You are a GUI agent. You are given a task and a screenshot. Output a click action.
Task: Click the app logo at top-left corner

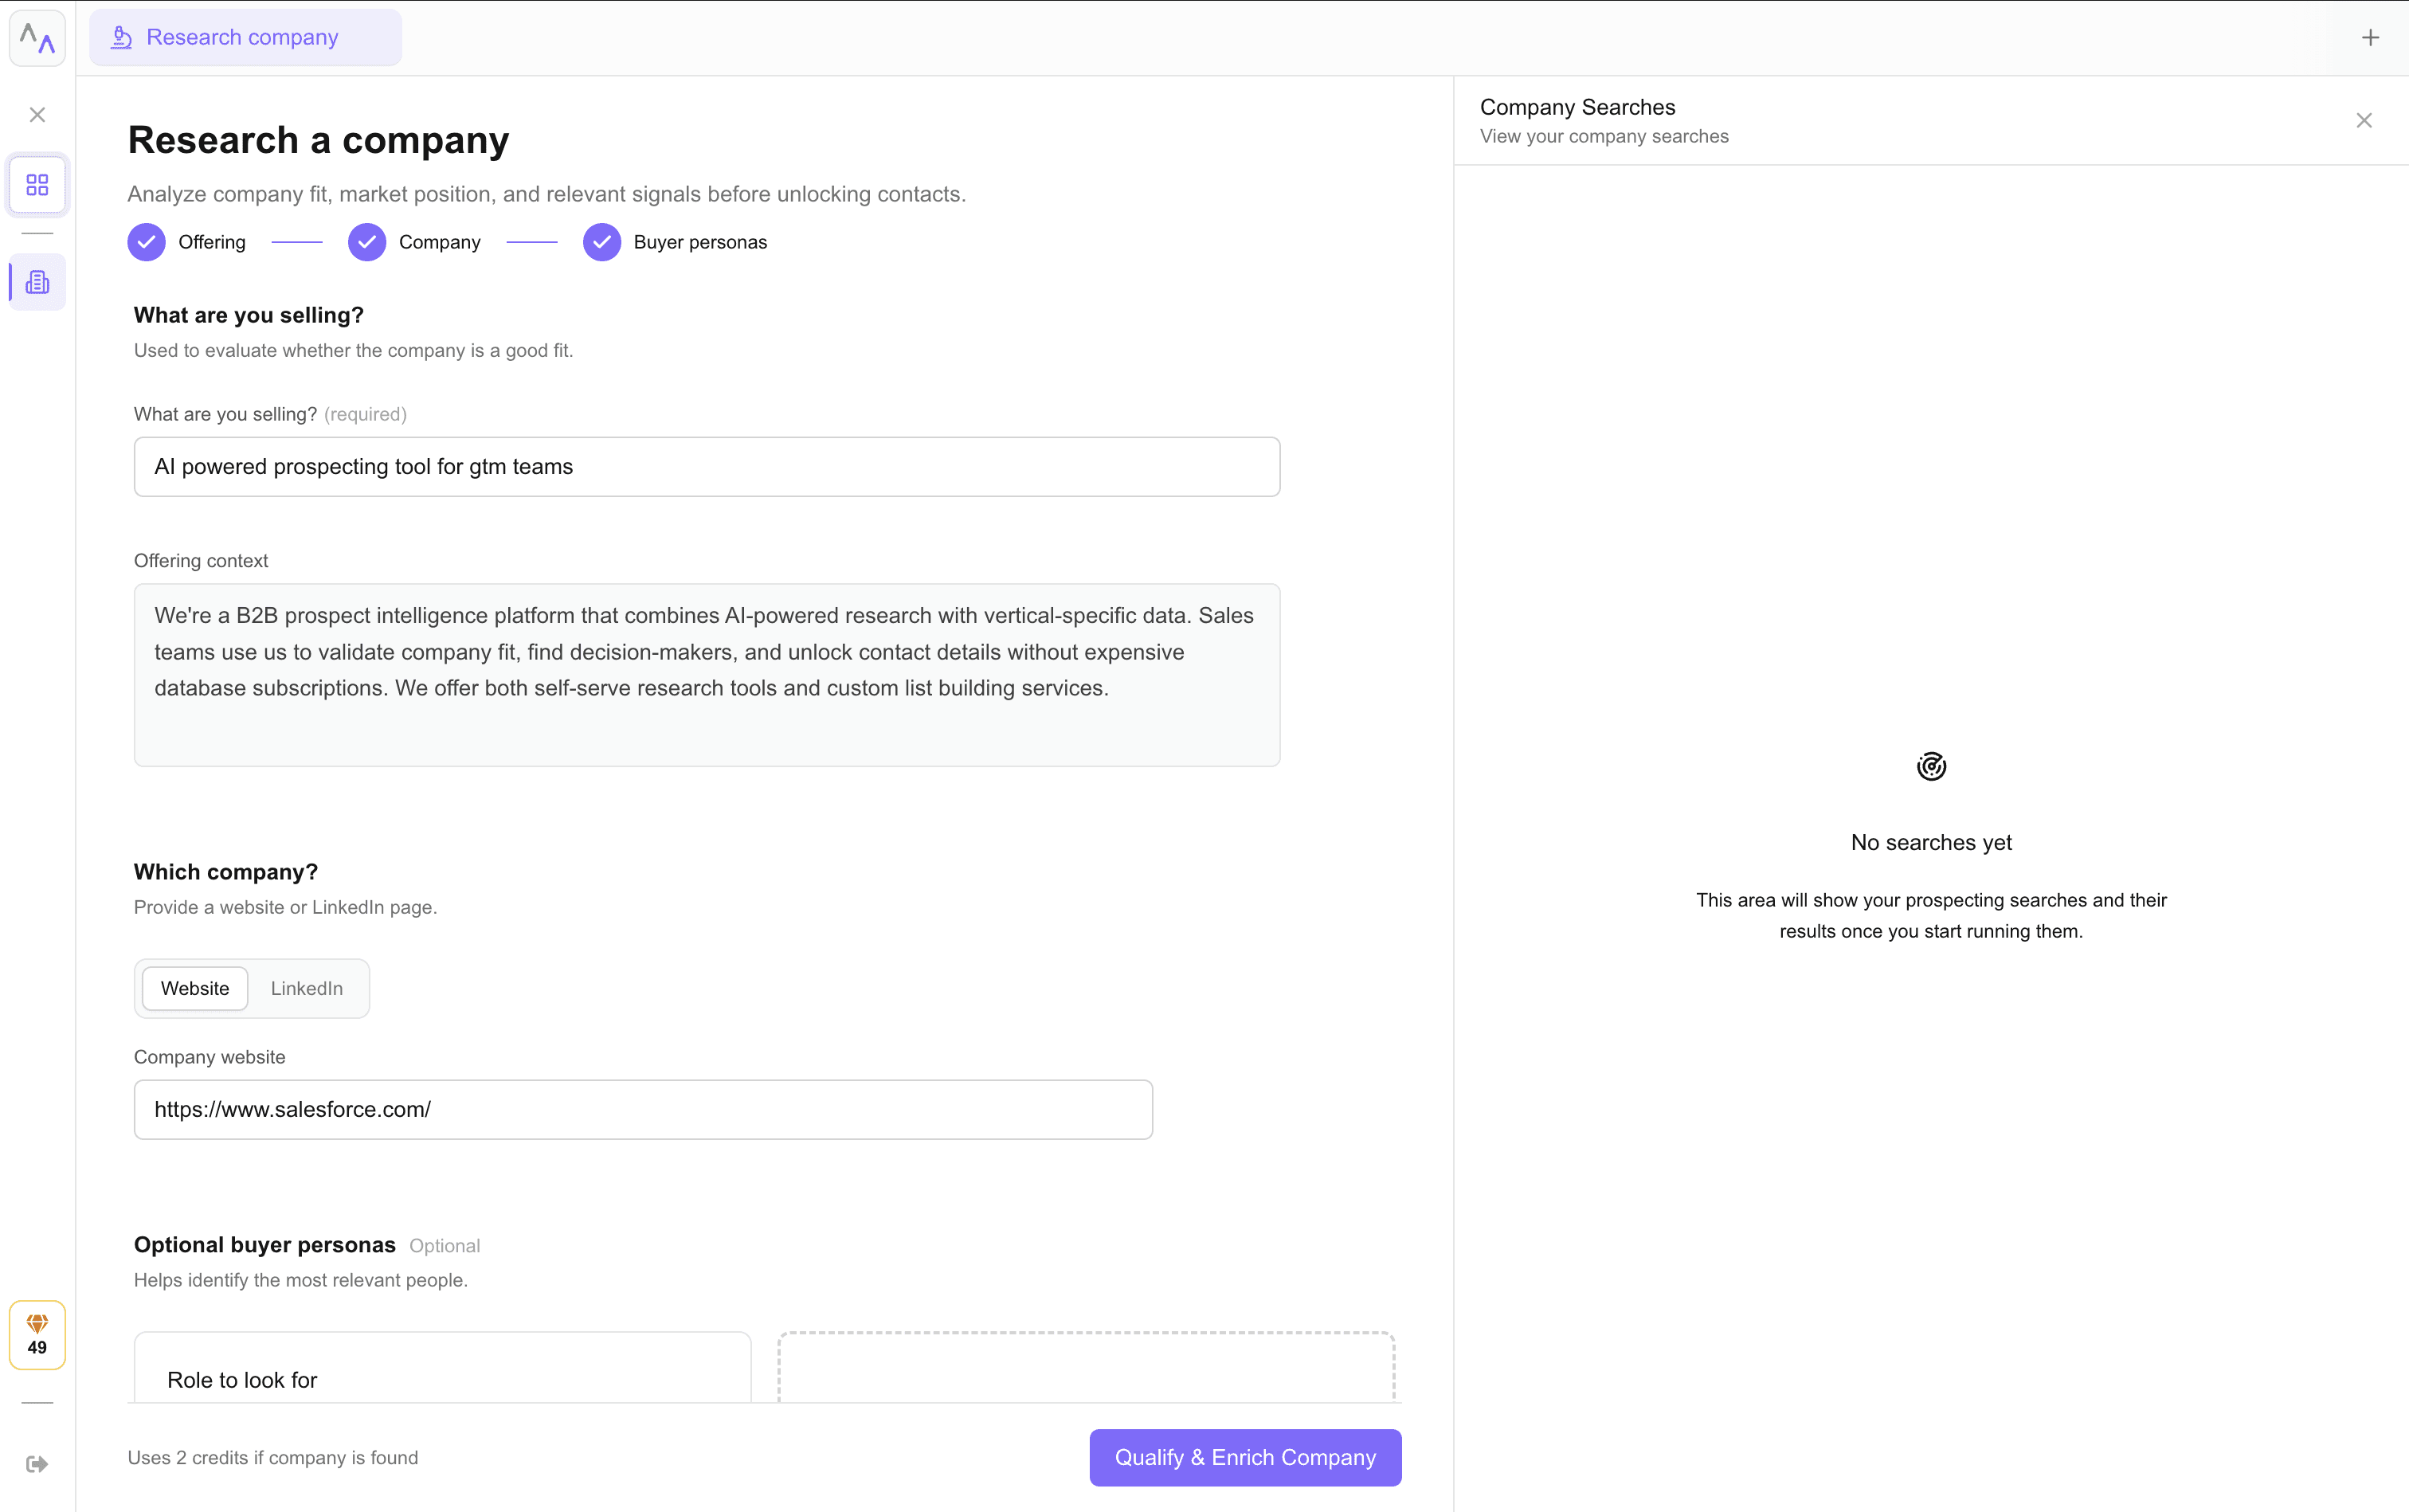tap(37, 37)
